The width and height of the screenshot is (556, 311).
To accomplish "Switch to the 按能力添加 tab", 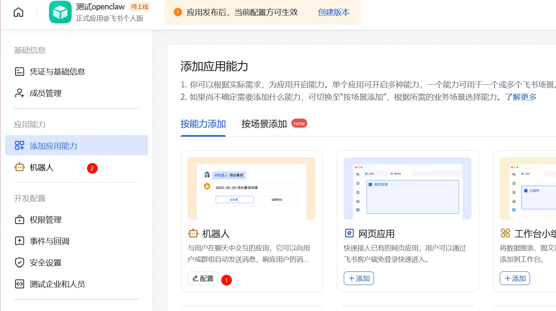I will click(203, 124).
